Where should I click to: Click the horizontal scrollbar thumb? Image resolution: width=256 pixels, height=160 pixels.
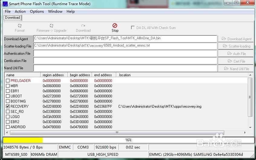point(117,132)
